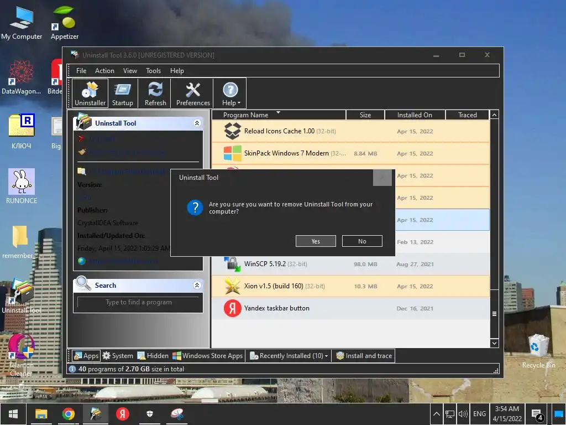Switch to the Windows Store Apps tab
This screenshot has width=566, height=425.
208,356
